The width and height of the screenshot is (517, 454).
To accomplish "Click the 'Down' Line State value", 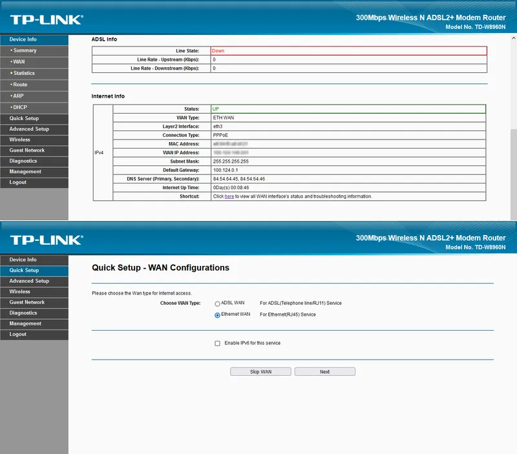I will [218, 51].
